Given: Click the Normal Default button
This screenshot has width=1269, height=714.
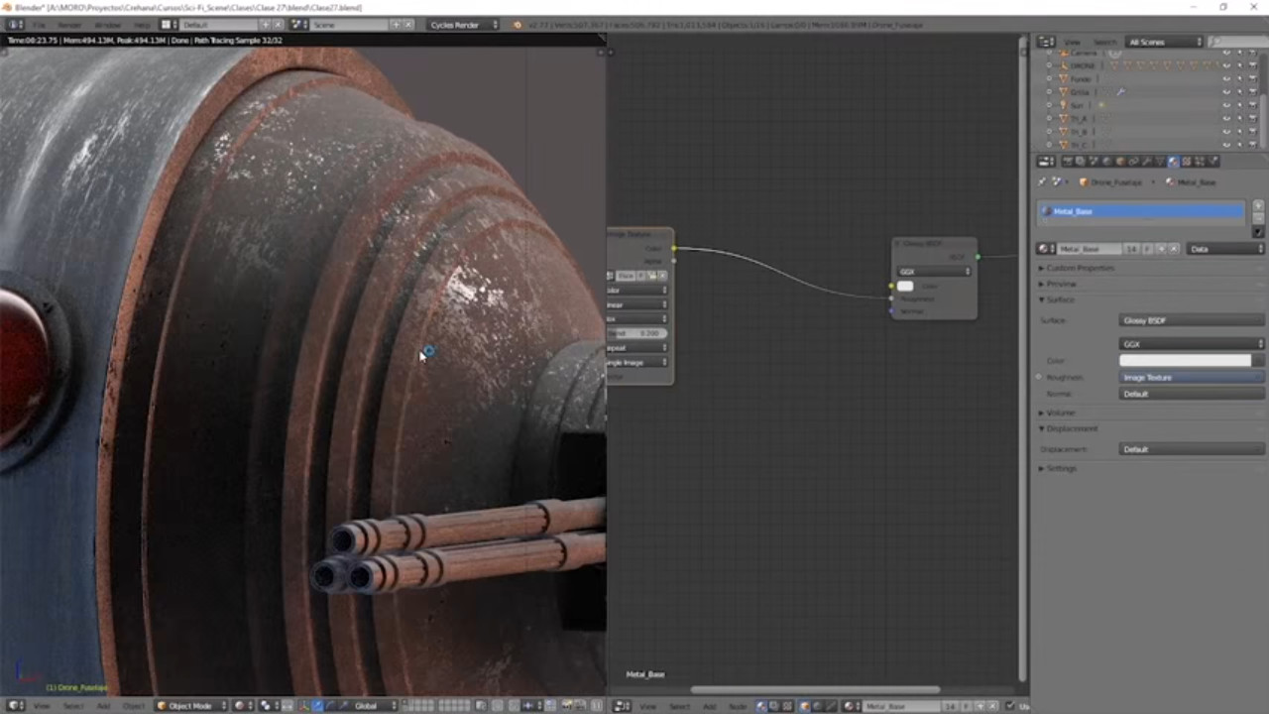Looking at the screenshot, I should click(x=1193, y=394).
